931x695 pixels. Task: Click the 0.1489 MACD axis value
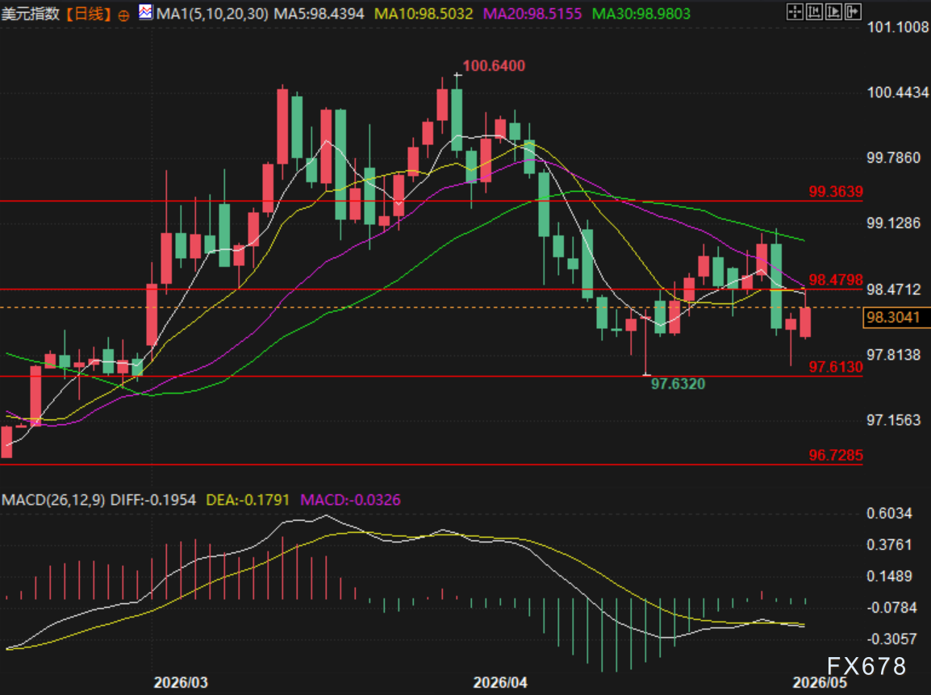[889, 576]
